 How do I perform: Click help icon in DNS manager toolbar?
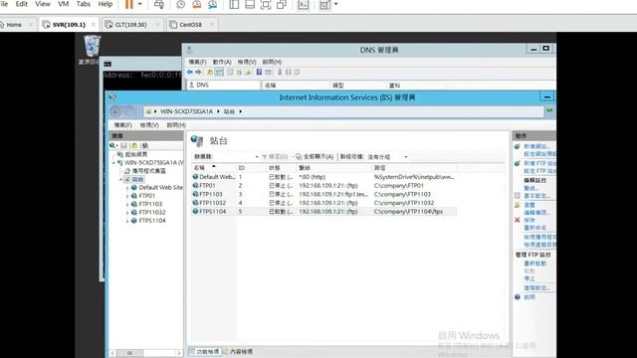[259, 73]
